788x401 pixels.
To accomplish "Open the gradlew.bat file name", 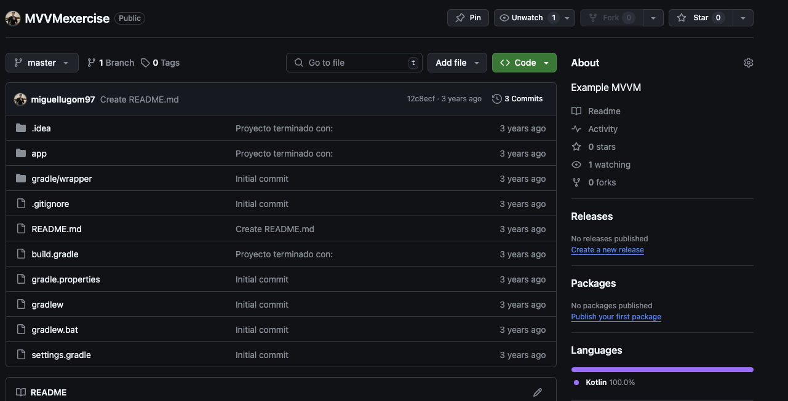I will (55, 330).
